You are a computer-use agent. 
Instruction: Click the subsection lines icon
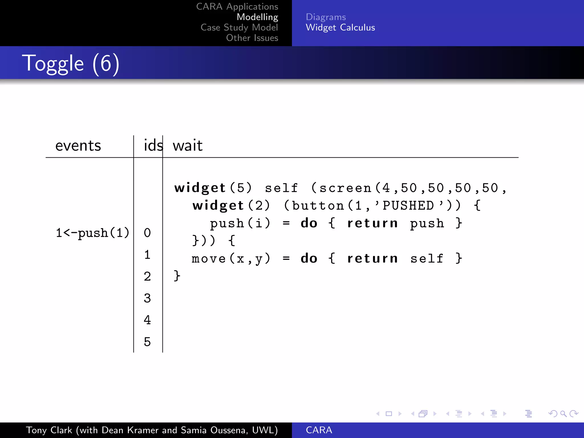[x=459, y=414]
